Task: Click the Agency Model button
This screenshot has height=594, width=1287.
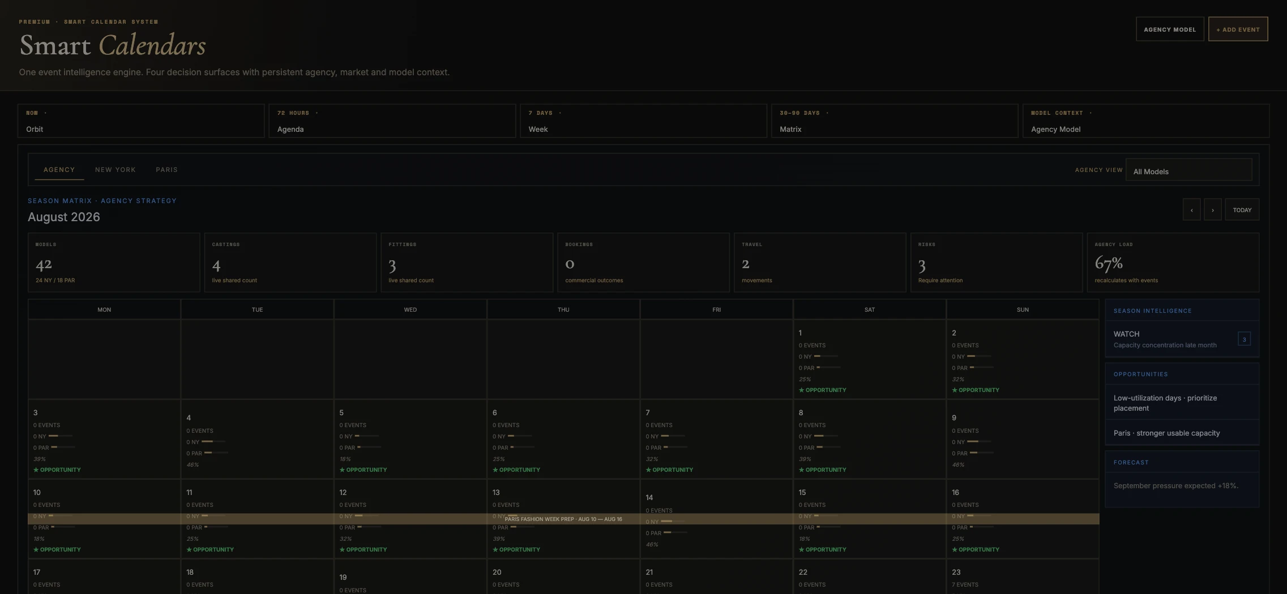Action: (x=1170, y=29)
